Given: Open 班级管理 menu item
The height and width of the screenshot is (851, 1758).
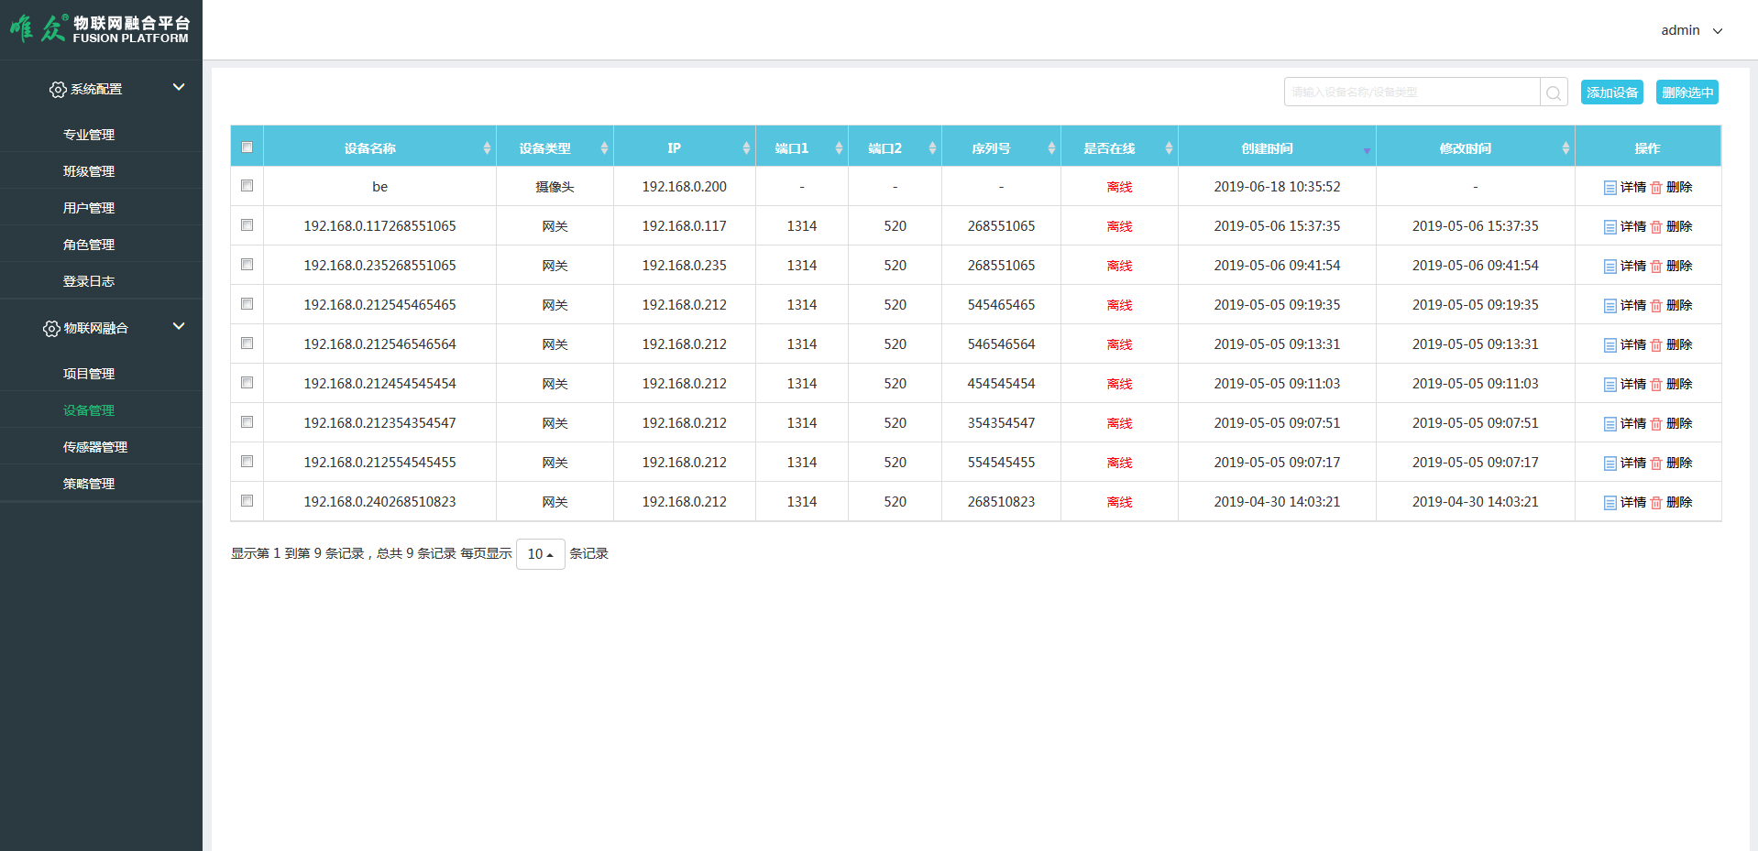Looking at the screenshot, I should tap(89, 171).
